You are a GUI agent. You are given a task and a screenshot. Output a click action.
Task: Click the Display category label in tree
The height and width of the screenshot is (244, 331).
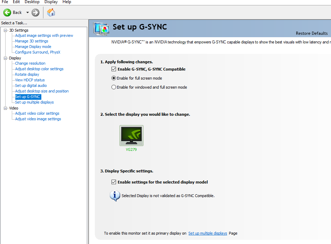[15, 58]
